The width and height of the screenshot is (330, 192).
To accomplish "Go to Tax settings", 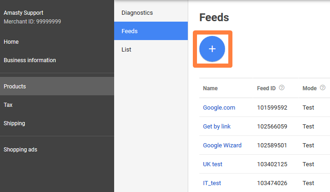I will [x=8, y=105].
